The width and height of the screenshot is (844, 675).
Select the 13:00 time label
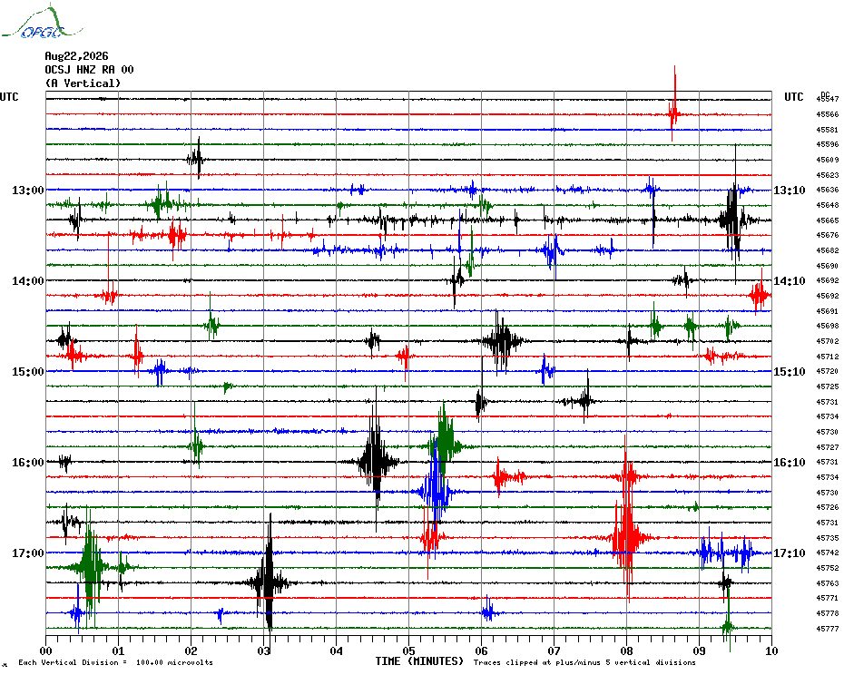point(28,190)
